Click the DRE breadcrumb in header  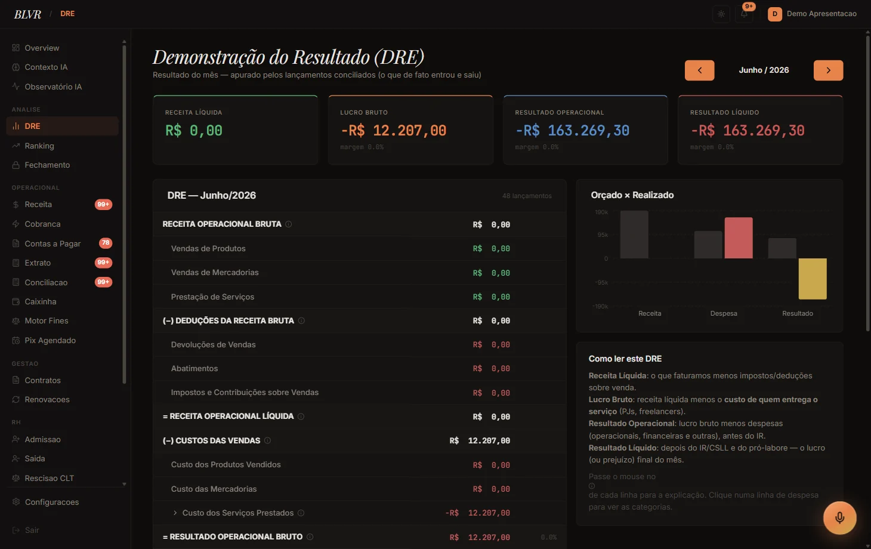click(x=67, y=14)
